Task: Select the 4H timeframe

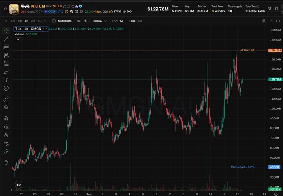Action: (33, 21)
